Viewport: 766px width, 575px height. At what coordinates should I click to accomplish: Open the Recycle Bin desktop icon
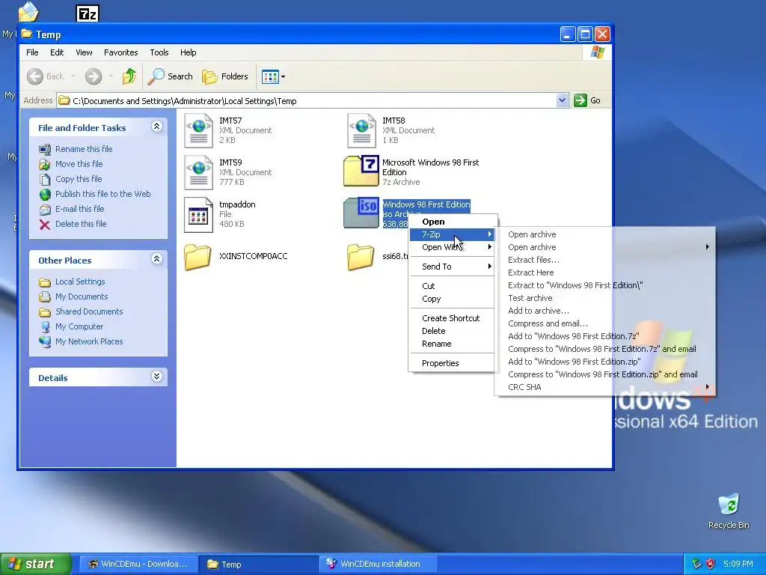tap(729, 511)
